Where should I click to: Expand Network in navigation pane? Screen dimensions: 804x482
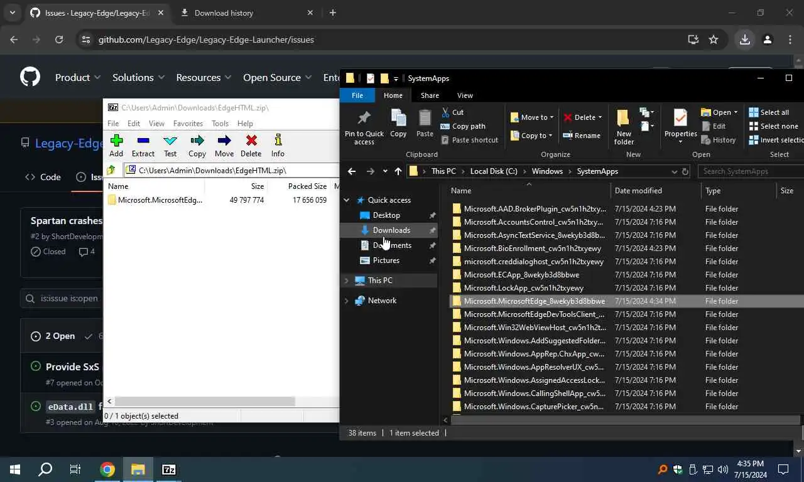[x=346, y=301]
